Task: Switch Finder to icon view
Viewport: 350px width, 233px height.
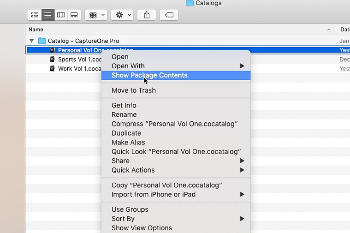Action: (35, 15)
